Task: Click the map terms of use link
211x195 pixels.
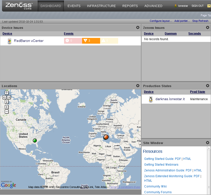Action: tap(125, 187)
